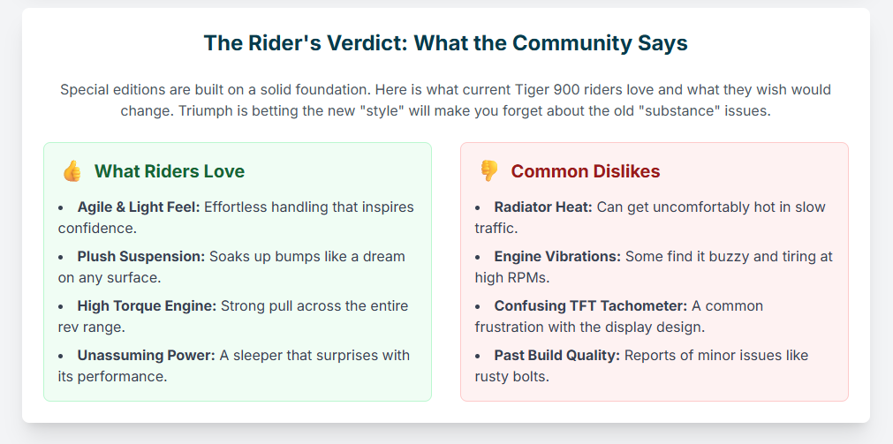
Task: Click "Strong pull across the entire" description
Action: [x=314, y=306]
